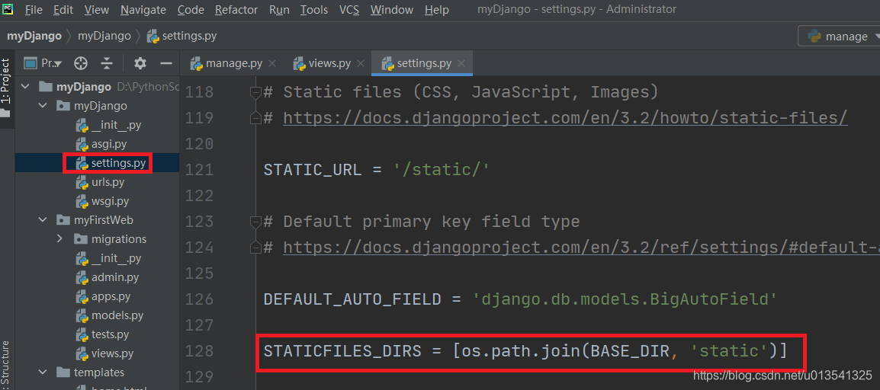Open the File menu
The width and height of the screenshot is (880, 390).
[33, 10]
